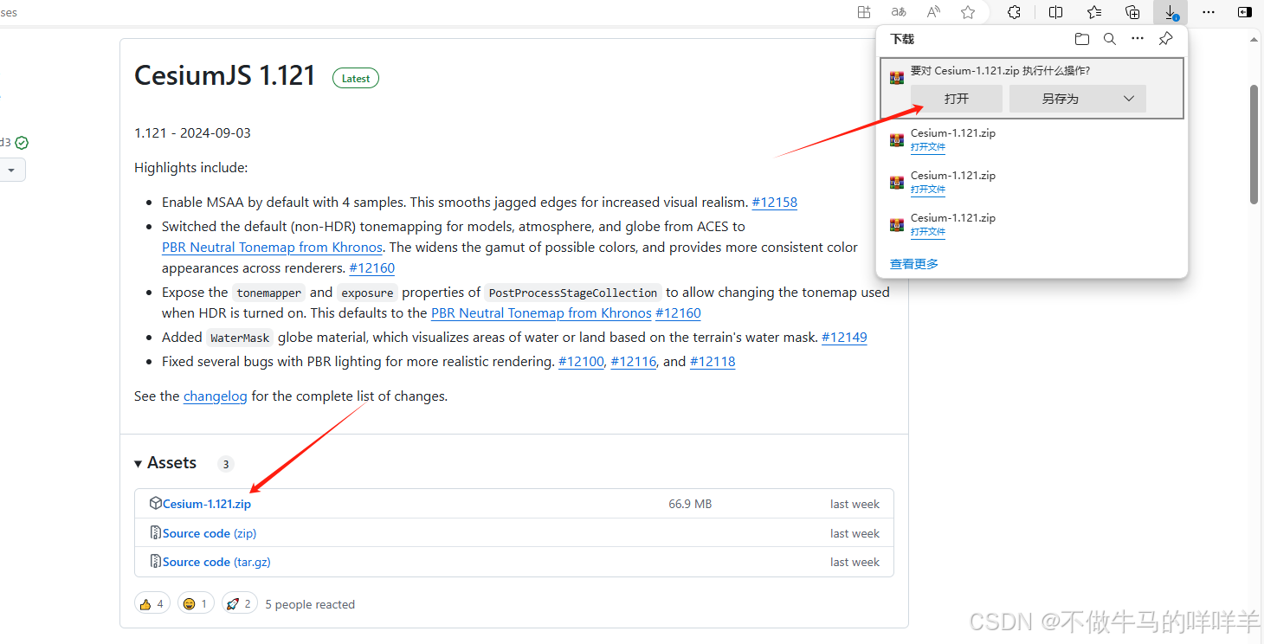Image resolution: width=1264 pixels, height=644 pixels.
Task: Click the green Latest badge
Action: tap(356, 78)
